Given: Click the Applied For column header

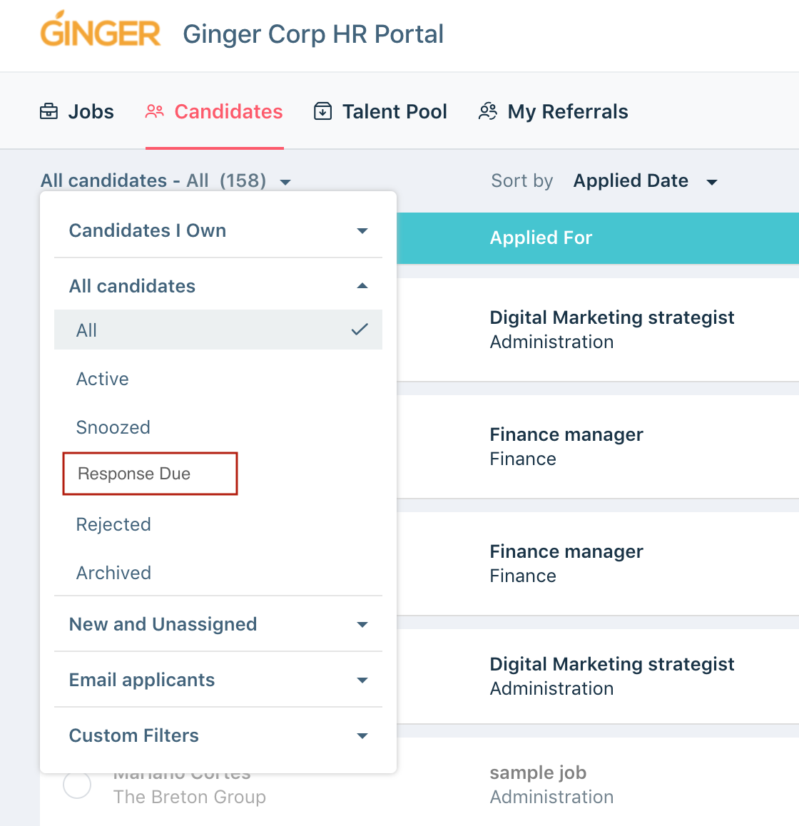Looking at the screenshot, I should [x=541, y=238].
